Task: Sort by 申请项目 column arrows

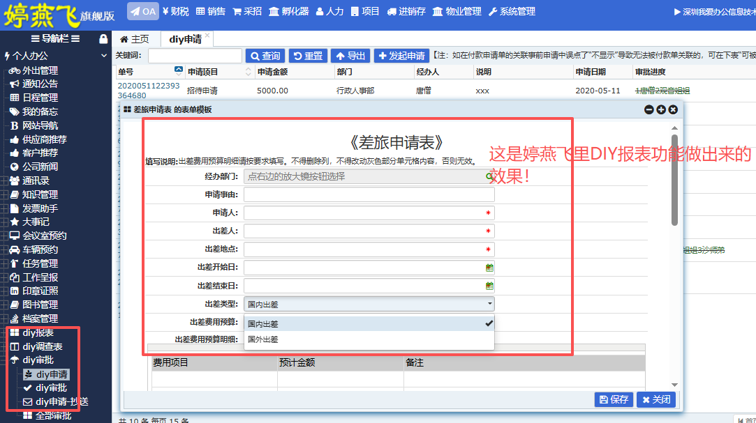Action: coord(249,72)
